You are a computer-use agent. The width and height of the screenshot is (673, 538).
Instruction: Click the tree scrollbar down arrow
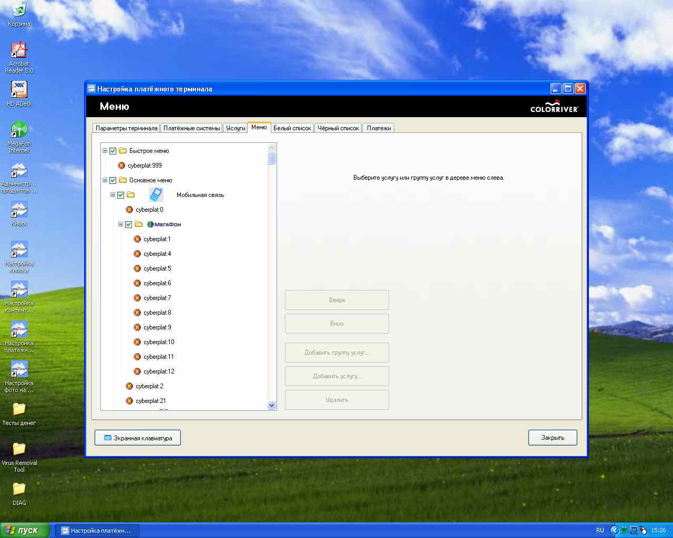(x=272, y=405)
